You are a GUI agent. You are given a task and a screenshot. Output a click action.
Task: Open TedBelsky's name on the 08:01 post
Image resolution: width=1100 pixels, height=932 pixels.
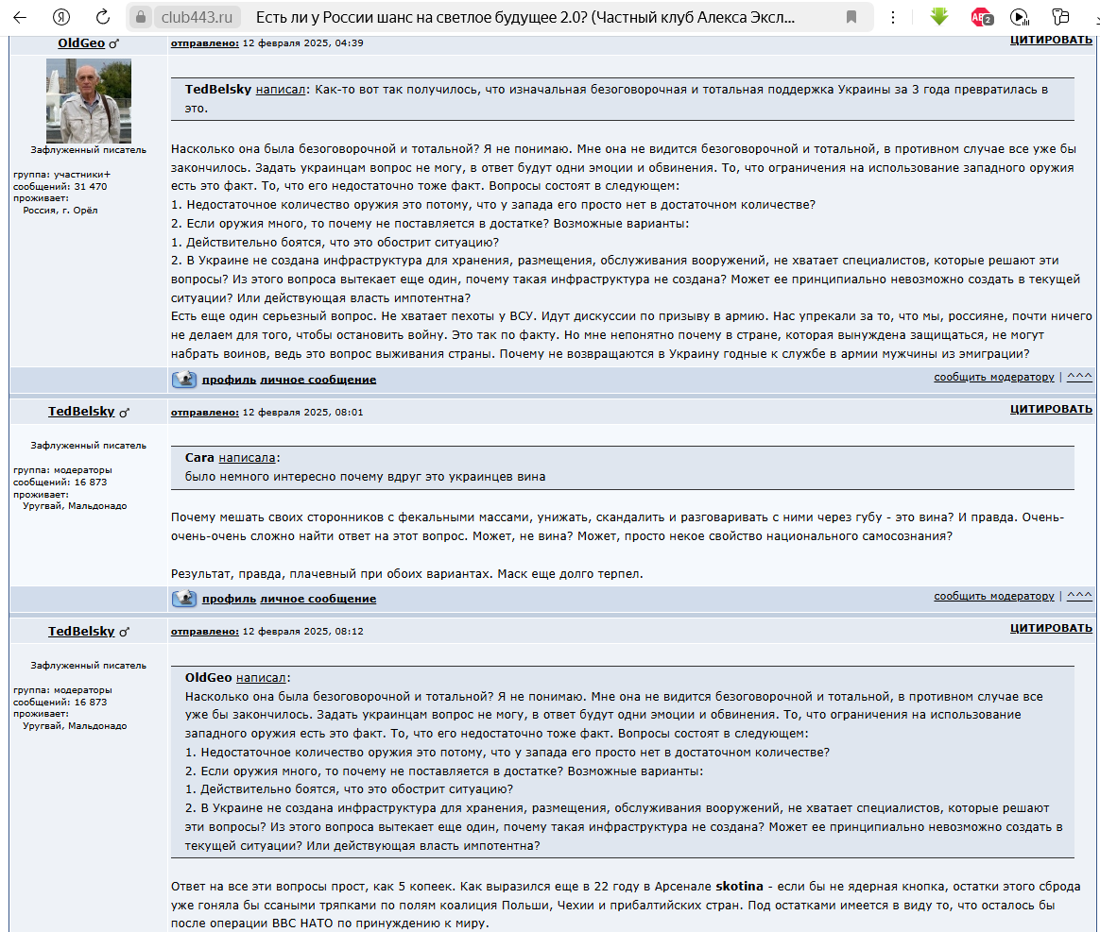[81, 412]
